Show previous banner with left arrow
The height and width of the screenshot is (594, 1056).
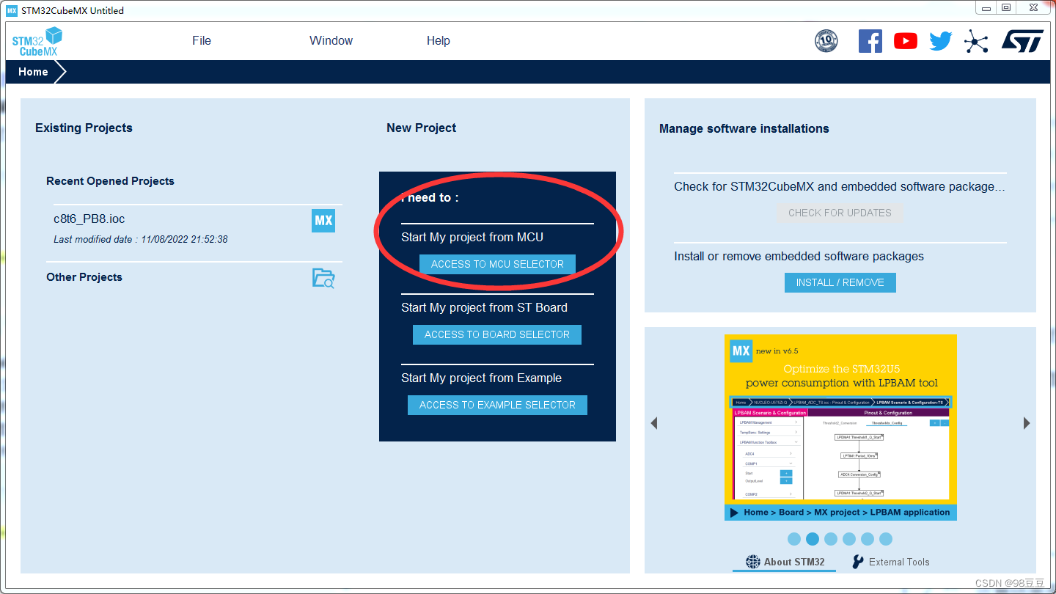654,423
